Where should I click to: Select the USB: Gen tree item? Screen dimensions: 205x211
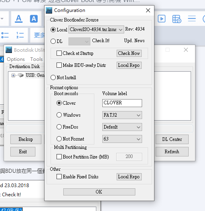click(35, 75)
